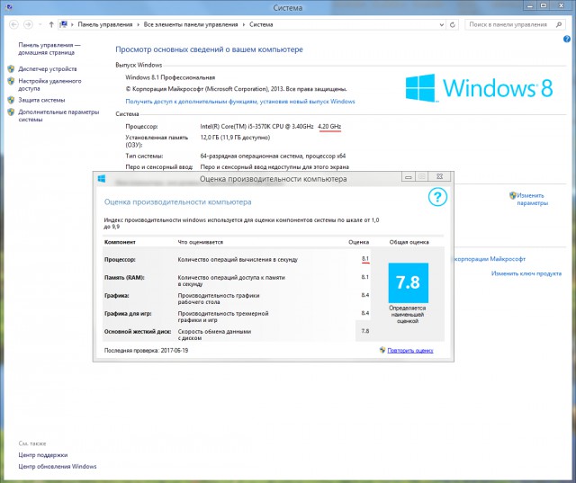Expand arrow after 'Все элементы панели управления'
Image resolution: width=576 pixels, height=483 pixels.
[244, 24]
